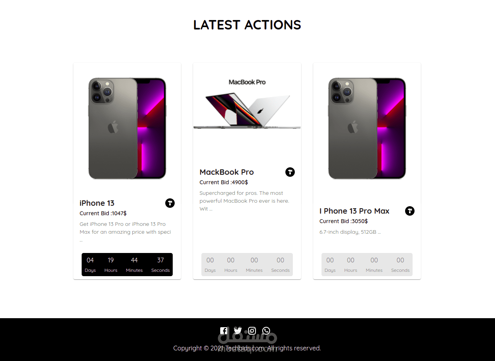Click the iPhone 13 product image

(x=127, y=128)
